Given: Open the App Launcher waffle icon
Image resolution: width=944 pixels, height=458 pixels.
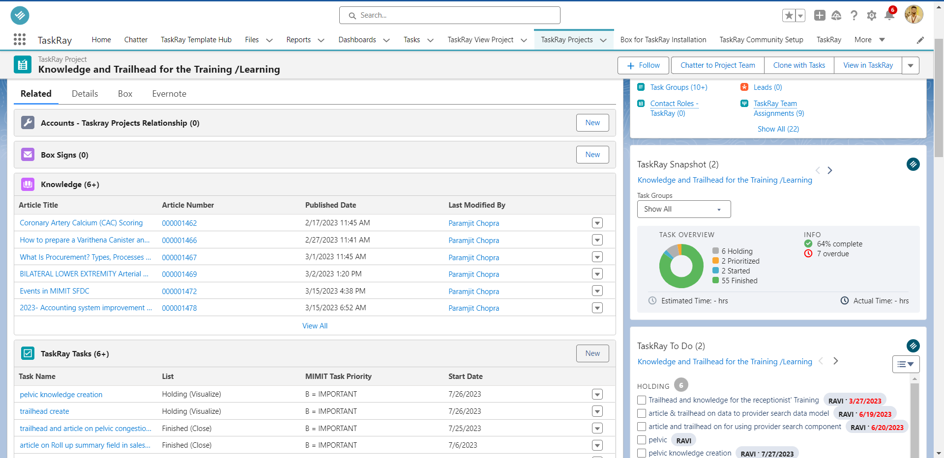Looking at the screenshot, I should click(19, 39).
